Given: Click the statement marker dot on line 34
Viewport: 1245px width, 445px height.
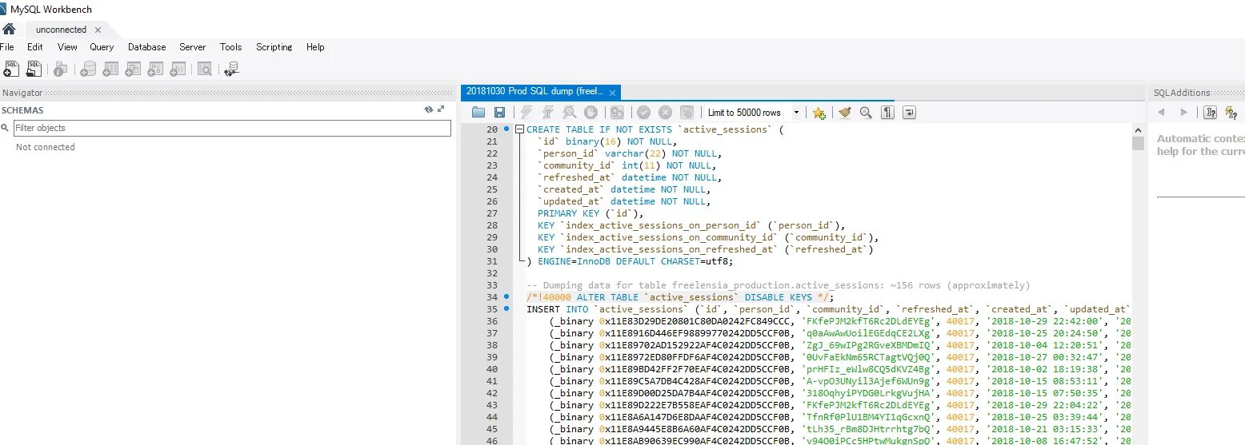Looking at the screenshot, I should tap(506, 296).
